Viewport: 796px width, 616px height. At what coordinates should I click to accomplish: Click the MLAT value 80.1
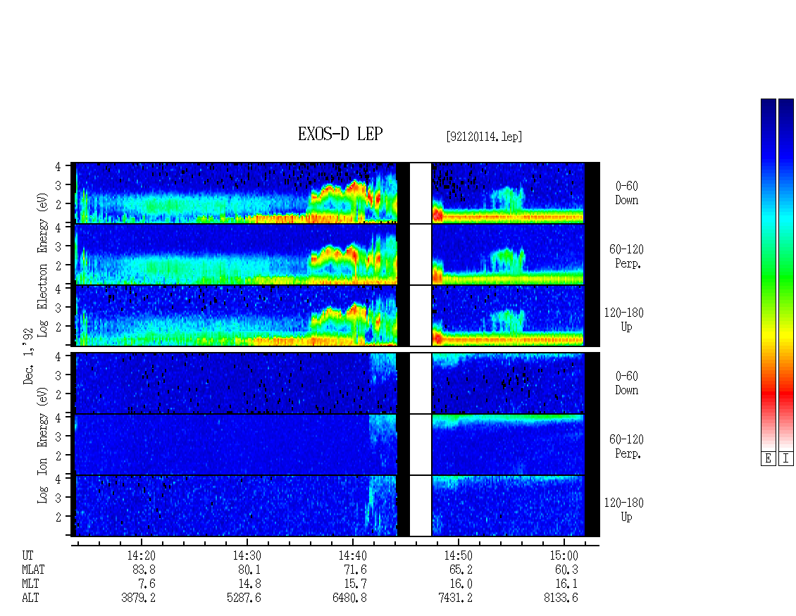pos(249,570)
